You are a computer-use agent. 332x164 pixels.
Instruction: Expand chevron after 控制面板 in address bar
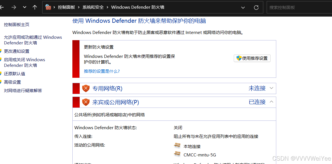pos(79,7)
